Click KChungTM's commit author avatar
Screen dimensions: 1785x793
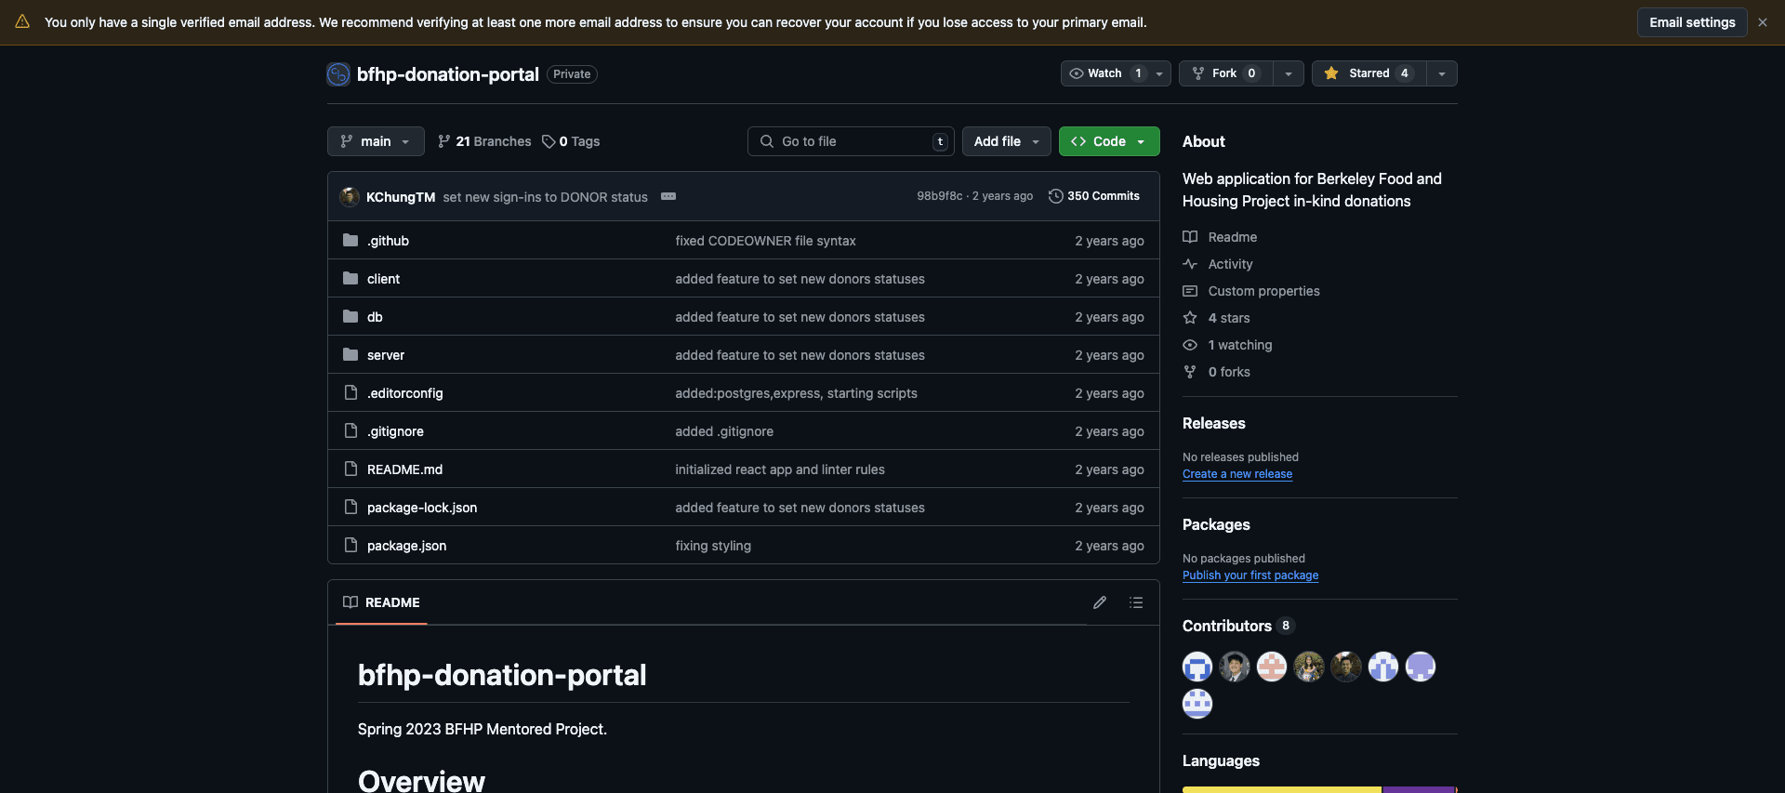click(x=350, y=196)
